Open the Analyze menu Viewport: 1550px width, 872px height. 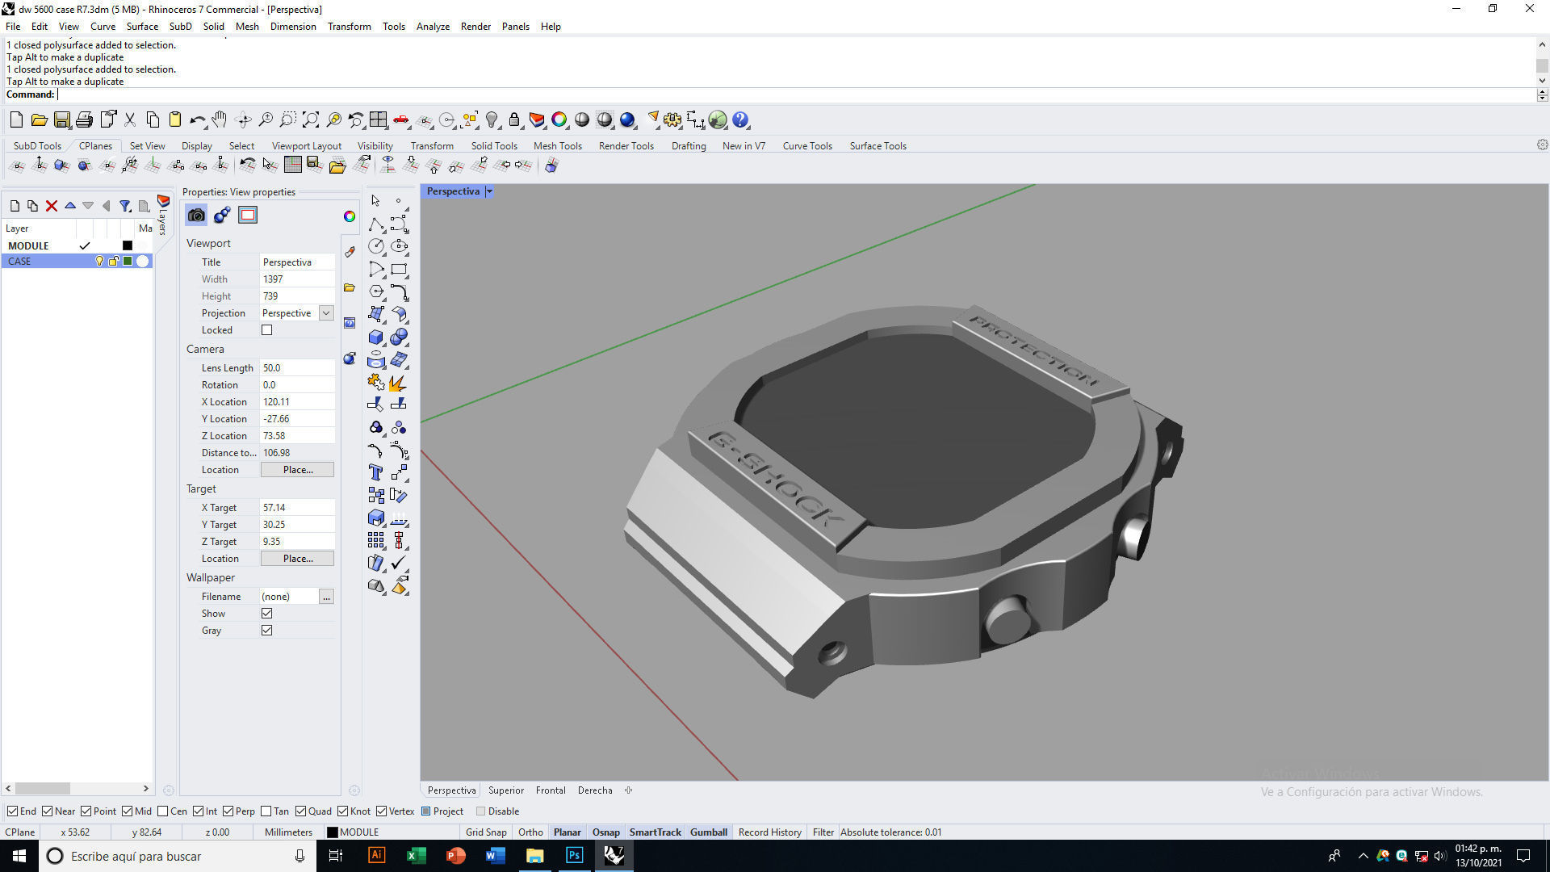[x=433, y=27]
